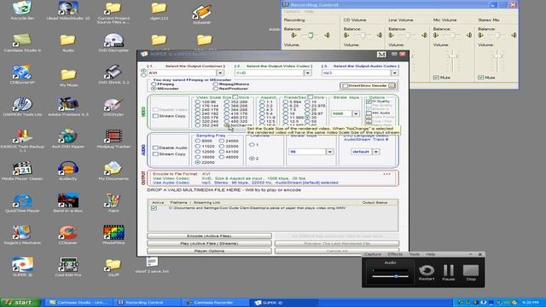
Task: Open Player Options button
Action: (209, 251)
